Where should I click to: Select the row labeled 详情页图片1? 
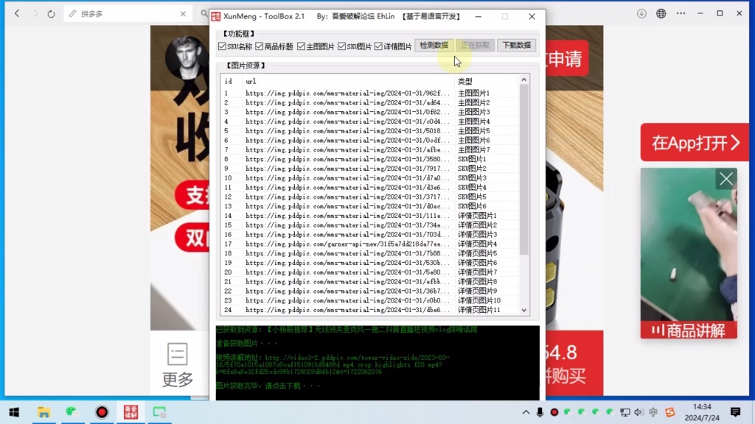[370, 216]
